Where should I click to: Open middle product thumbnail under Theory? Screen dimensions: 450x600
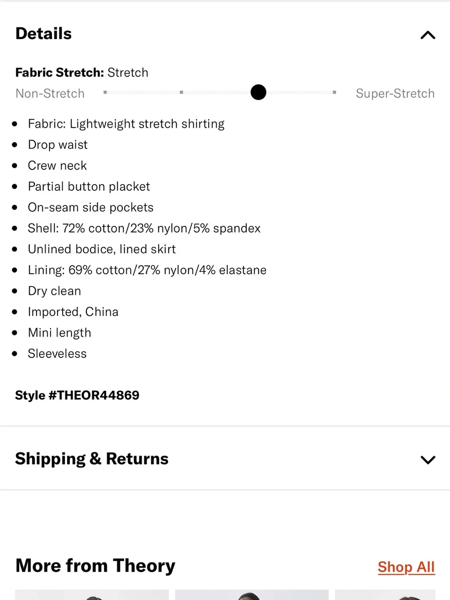(x=252, y=595)
